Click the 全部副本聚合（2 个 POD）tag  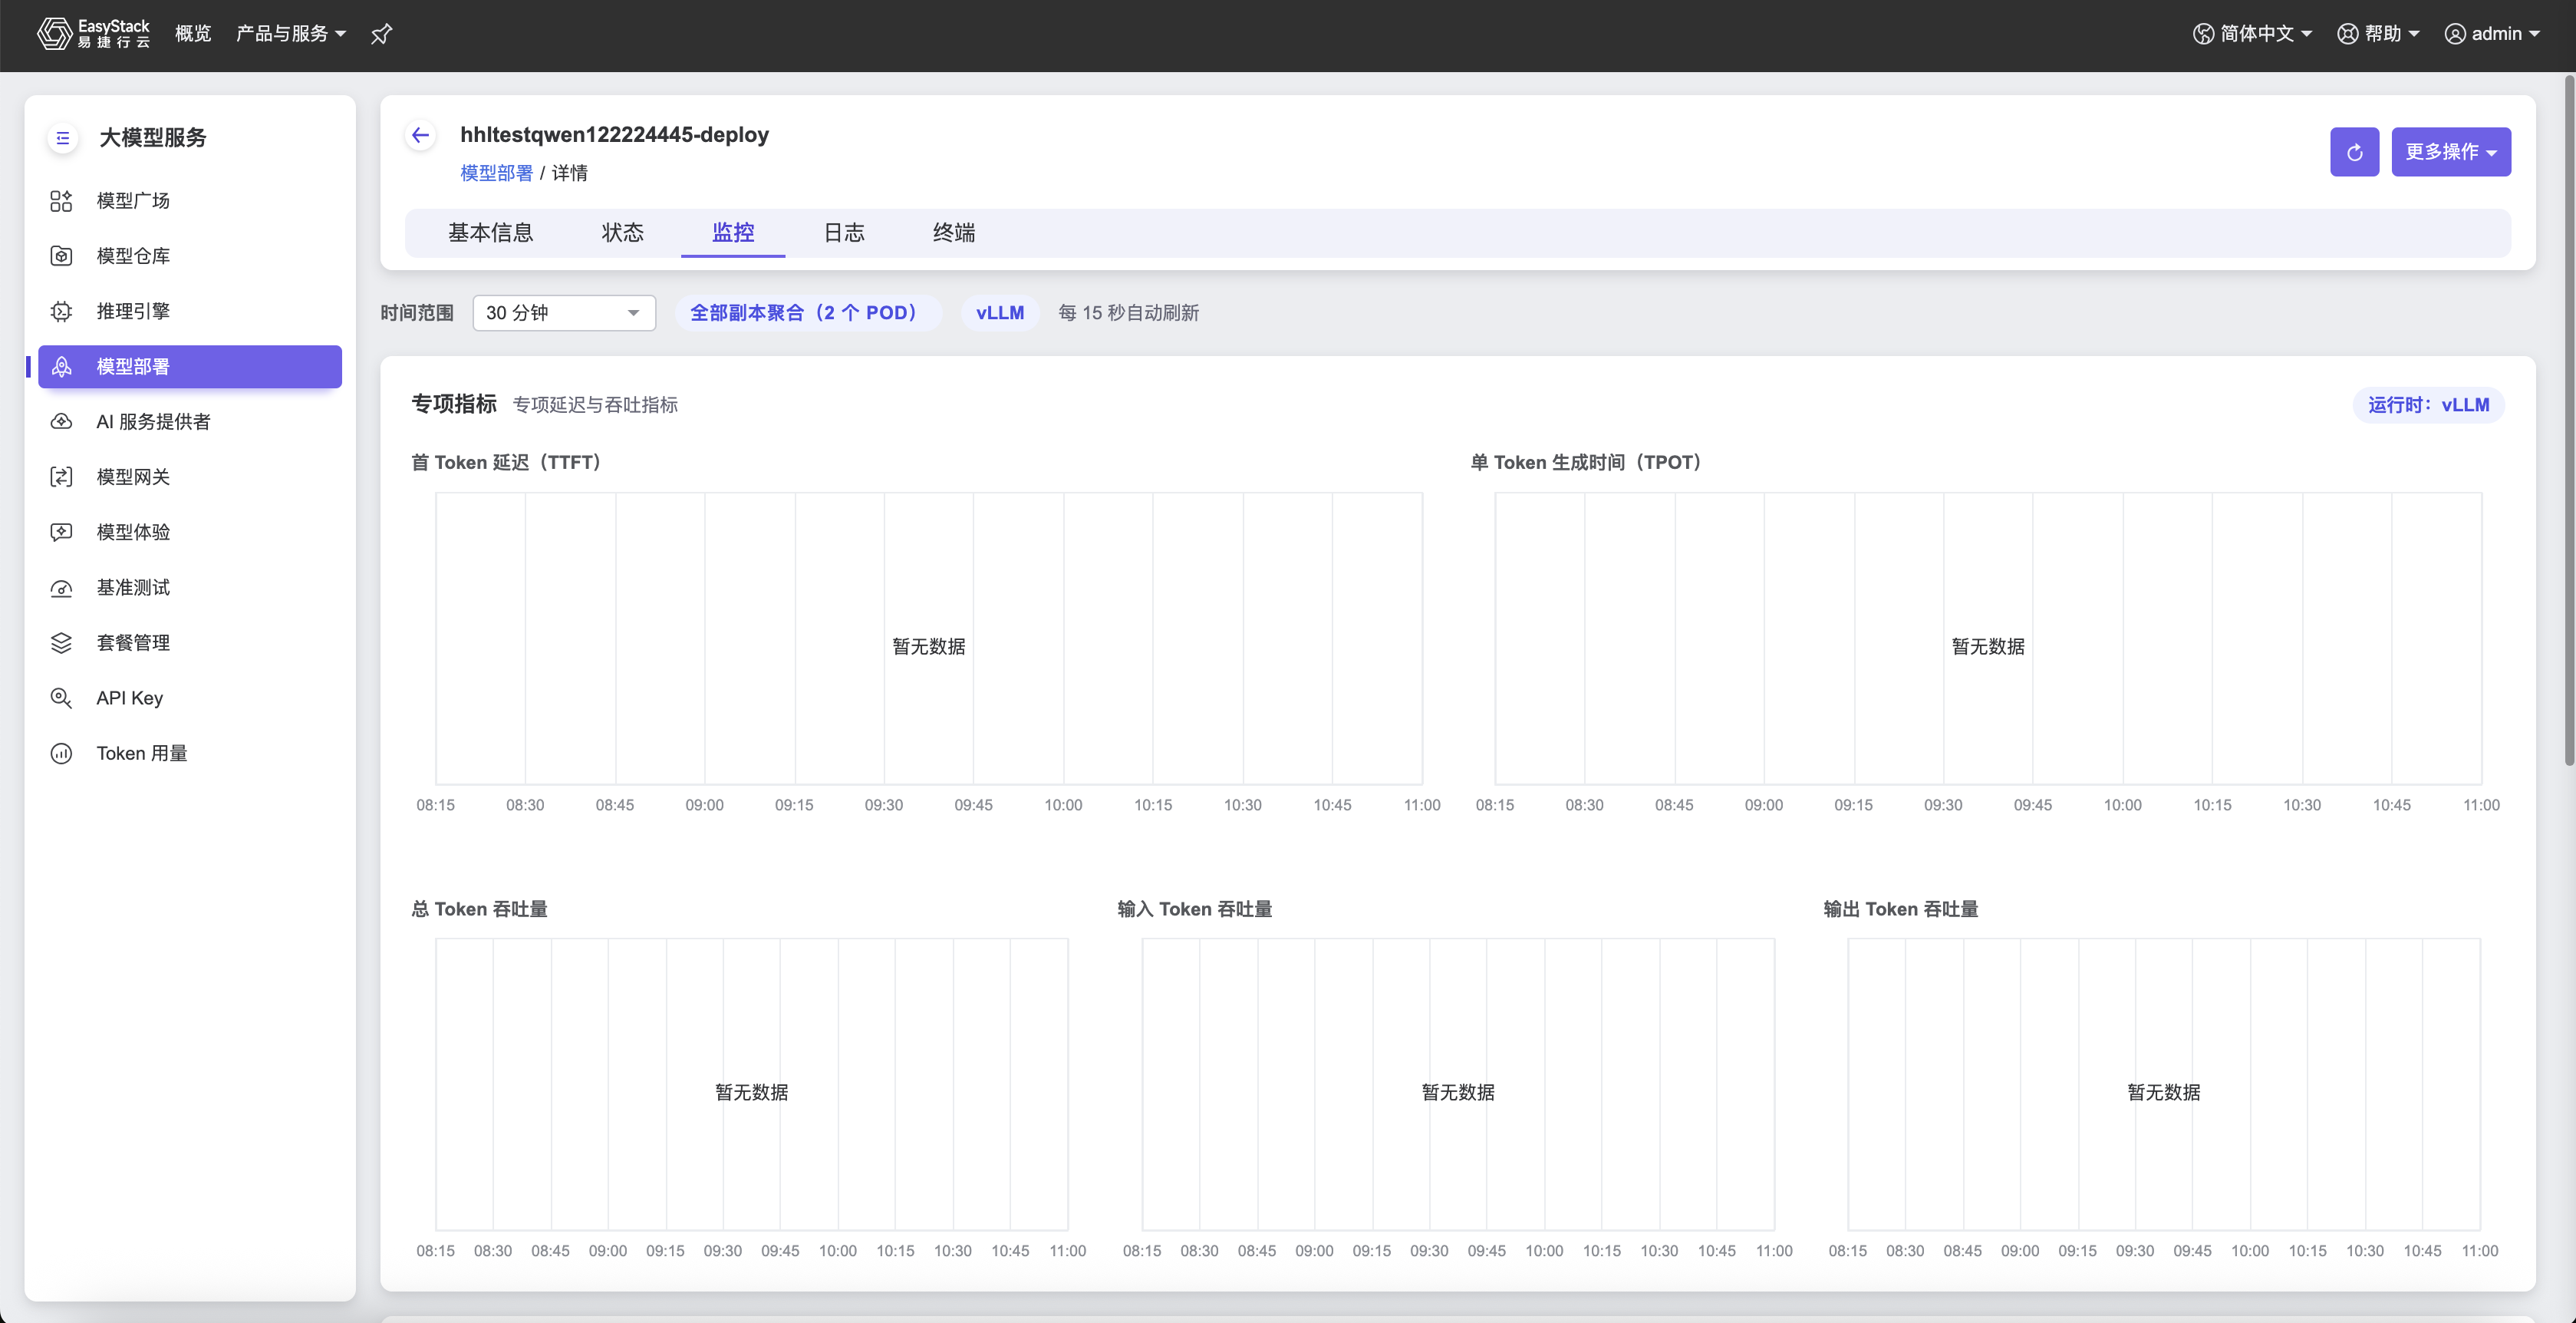[808, 313]
